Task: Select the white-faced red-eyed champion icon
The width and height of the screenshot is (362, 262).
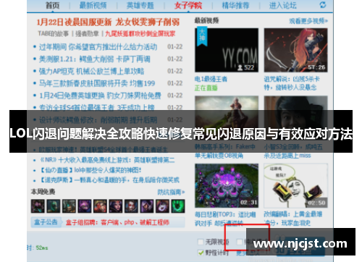Action: pos(131,206)
